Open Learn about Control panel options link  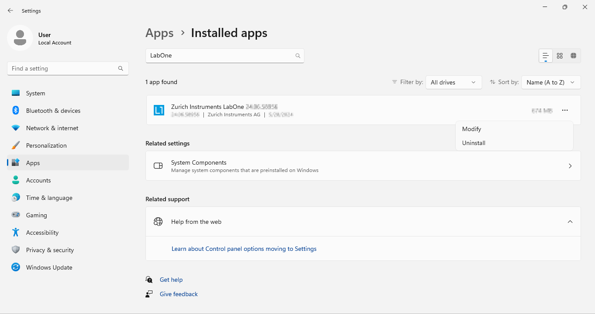244,249
